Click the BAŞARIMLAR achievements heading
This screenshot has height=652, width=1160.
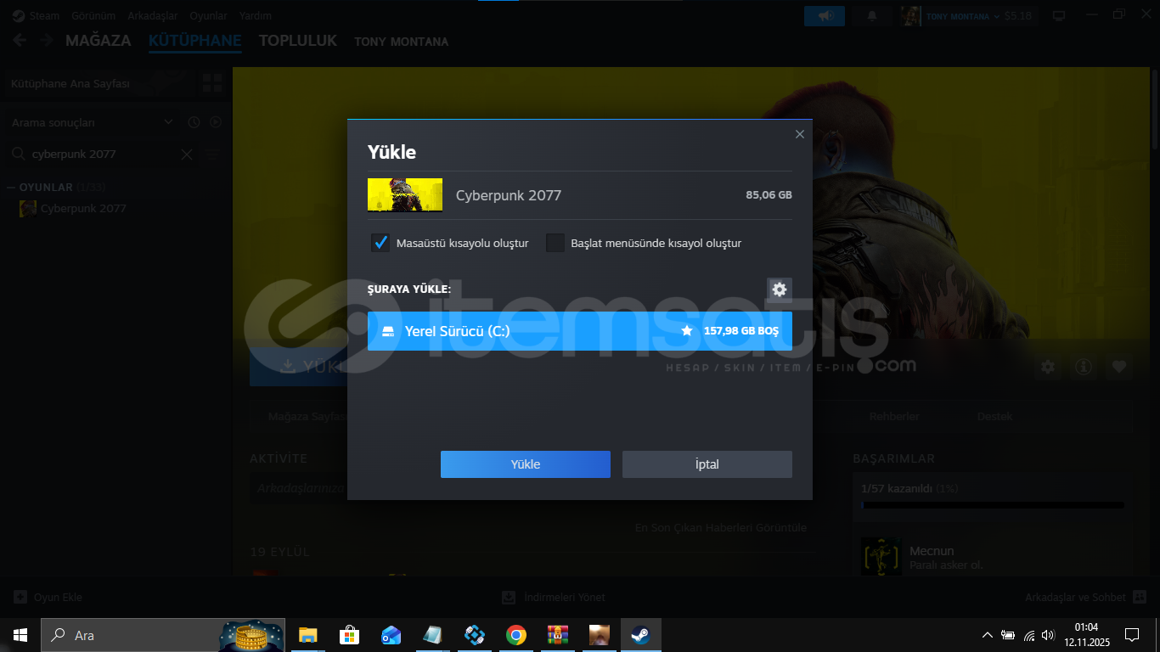pyautogui.click(x=893, y=458)
